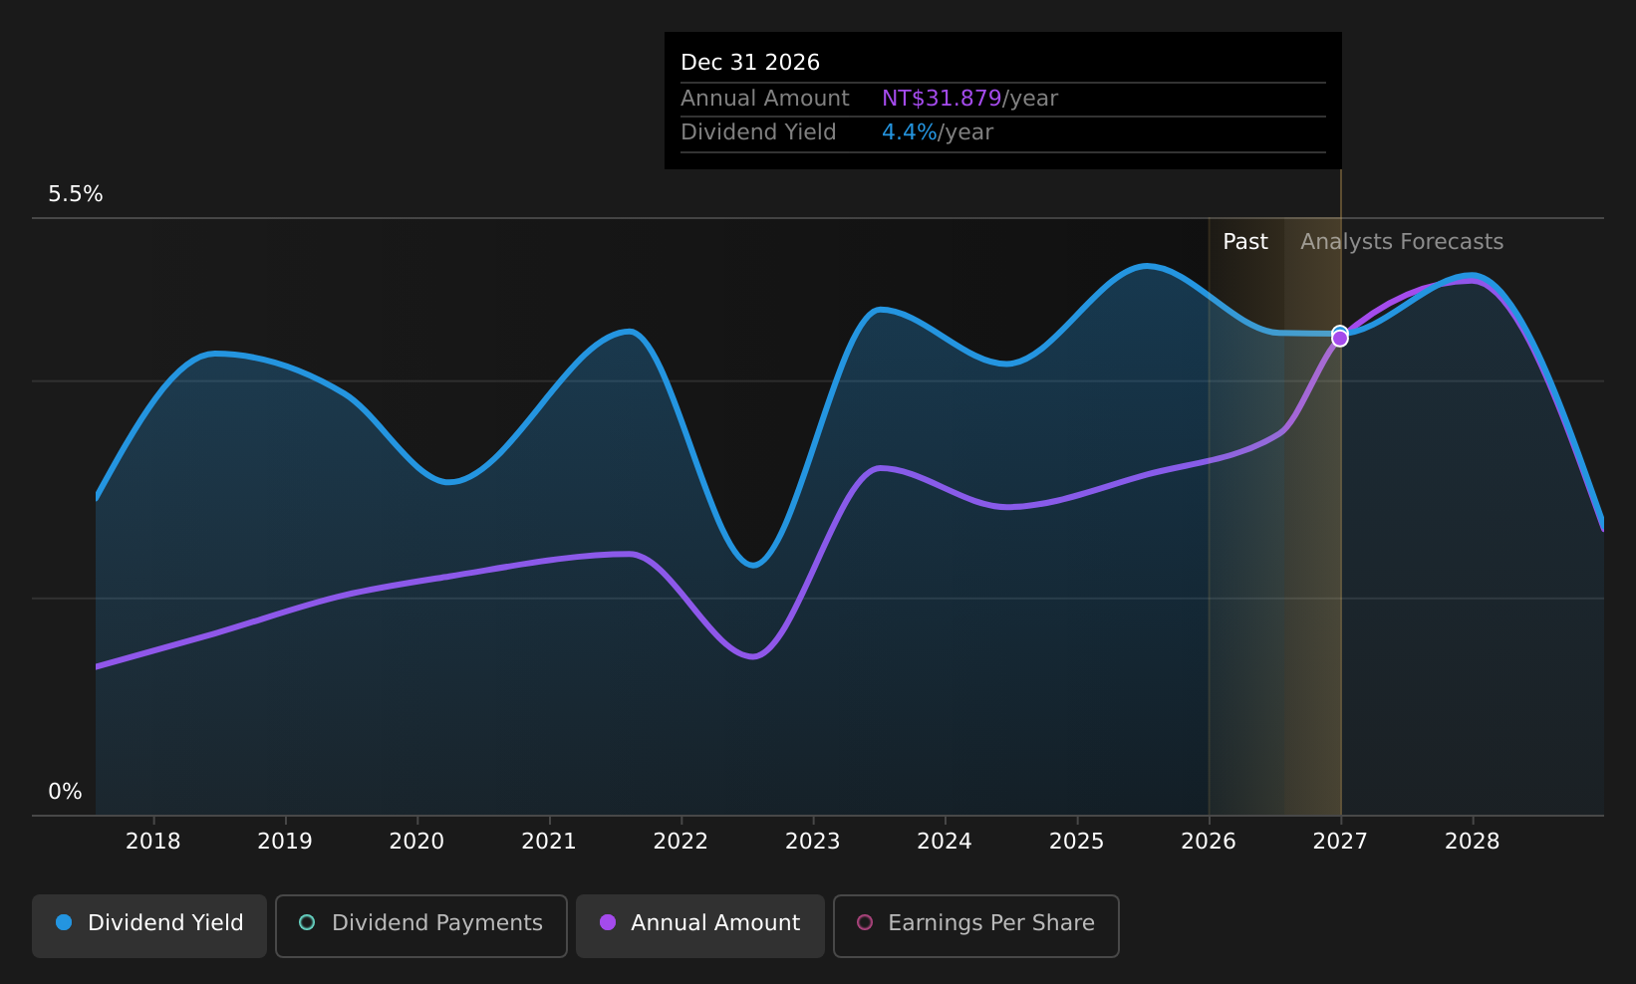Select the 2022 x-axis label
Image resolution: width=1636 pixels, height=984 pixels.
(x=681, y=842)
